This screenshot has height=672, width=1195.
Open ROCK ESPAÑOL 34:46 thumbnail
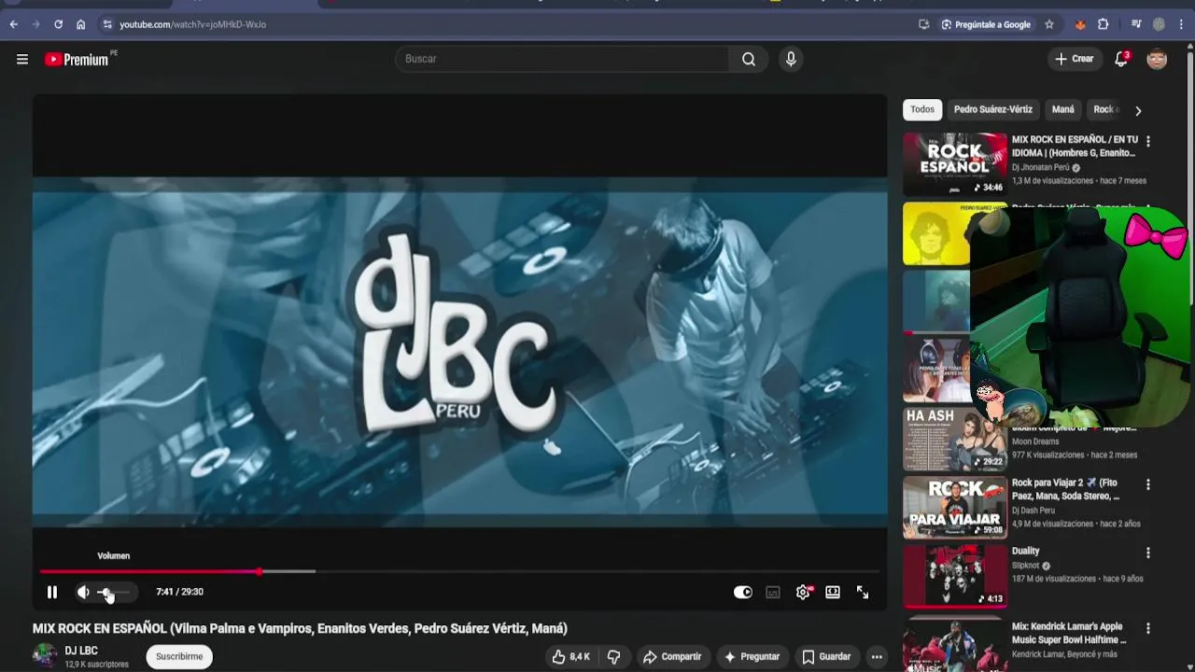(955, 163)
